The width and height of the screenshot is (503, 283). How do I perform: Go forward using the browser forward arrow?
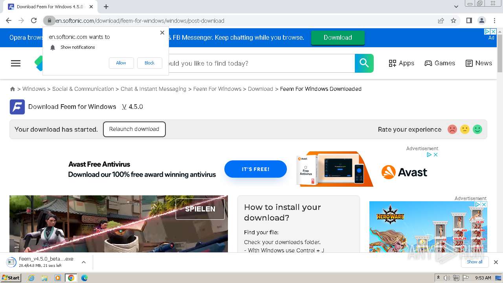coord(21,20)
